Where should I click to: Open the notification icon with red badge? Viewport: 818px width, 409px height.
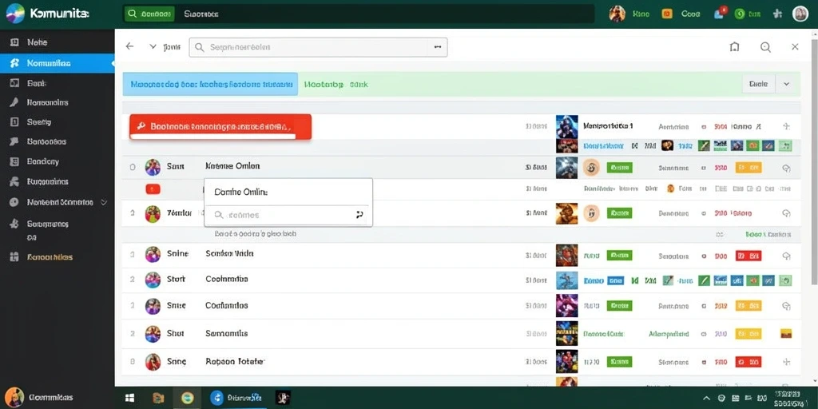coord(720,14)
